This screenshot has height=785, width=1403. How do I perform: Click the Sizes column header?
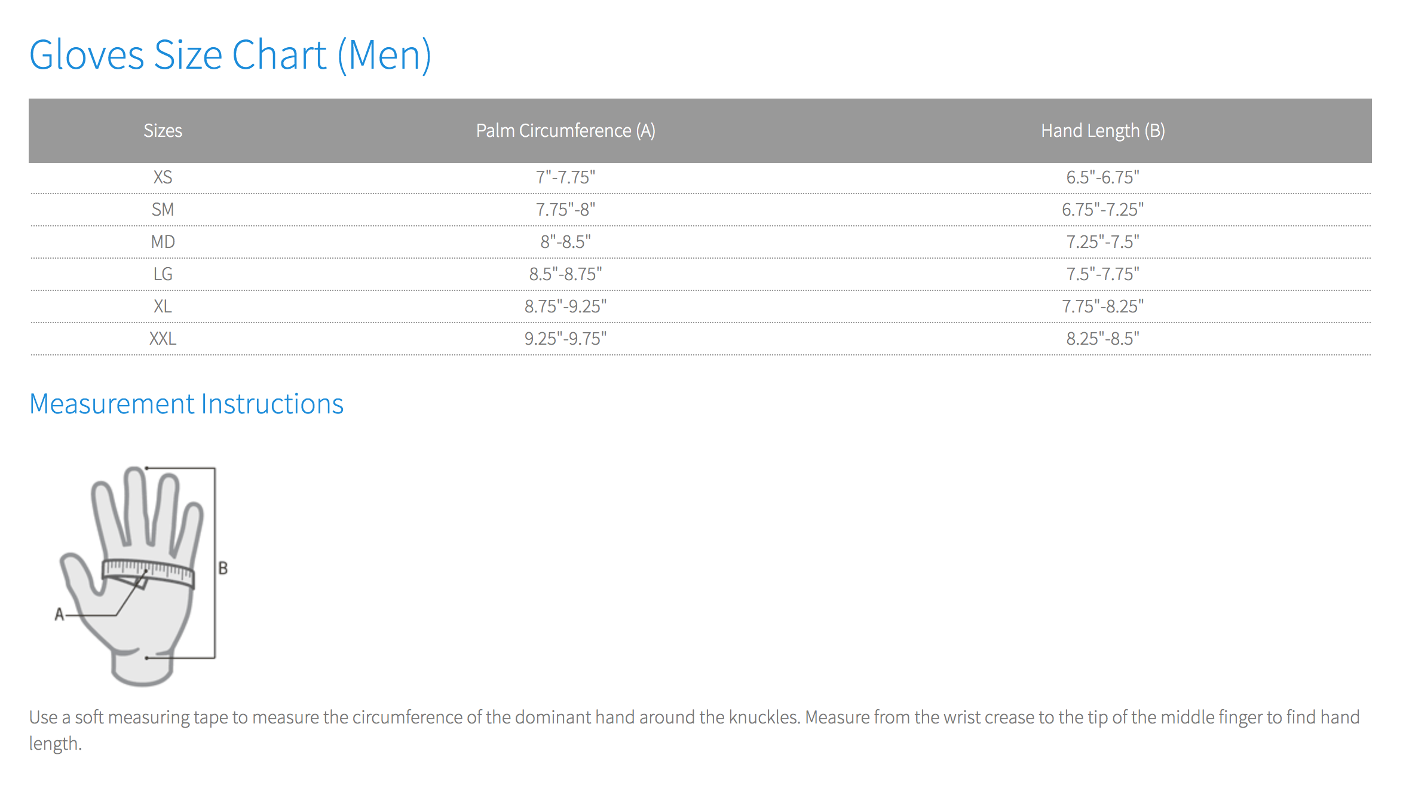(x=163, y=131)
